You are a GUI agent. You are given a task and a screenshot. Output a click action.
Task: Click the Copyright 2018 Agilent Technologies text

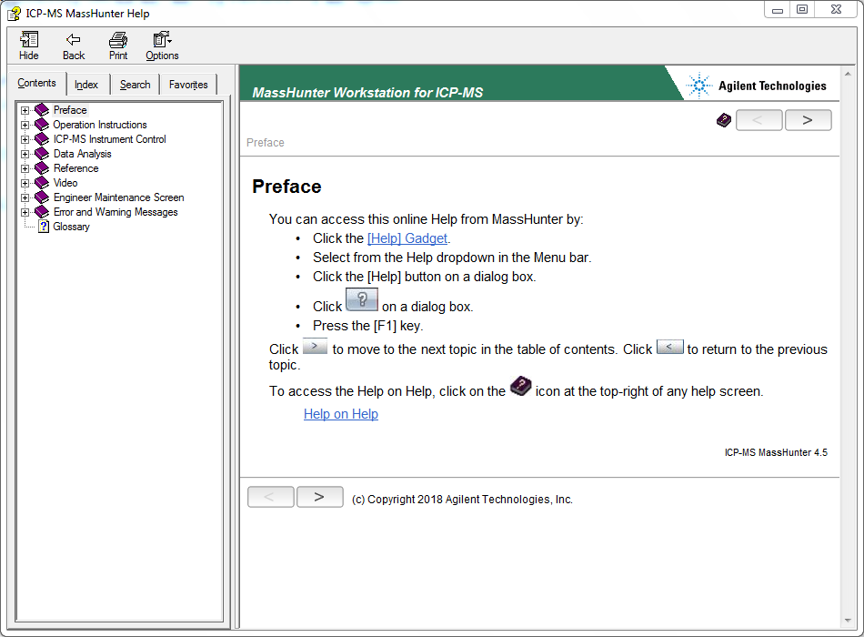click(x=462, y=499)
